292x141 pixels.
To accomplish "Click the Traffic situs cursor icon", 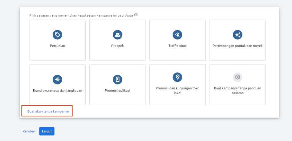I will 177,35.
